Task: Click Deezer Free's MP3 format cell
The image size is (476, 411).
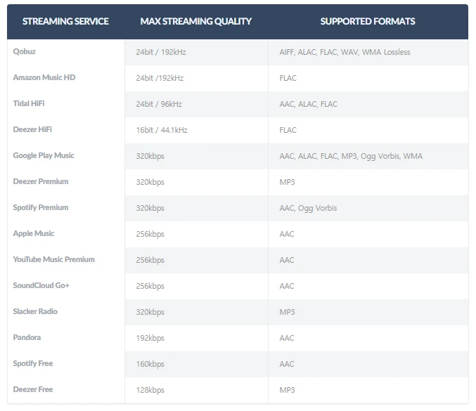Action: [x=287, y=390]
